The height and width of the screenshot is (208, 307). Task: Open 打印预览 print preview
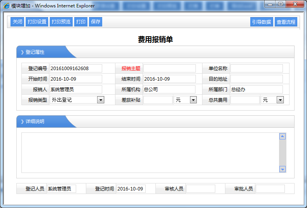(x=61, y=22)
